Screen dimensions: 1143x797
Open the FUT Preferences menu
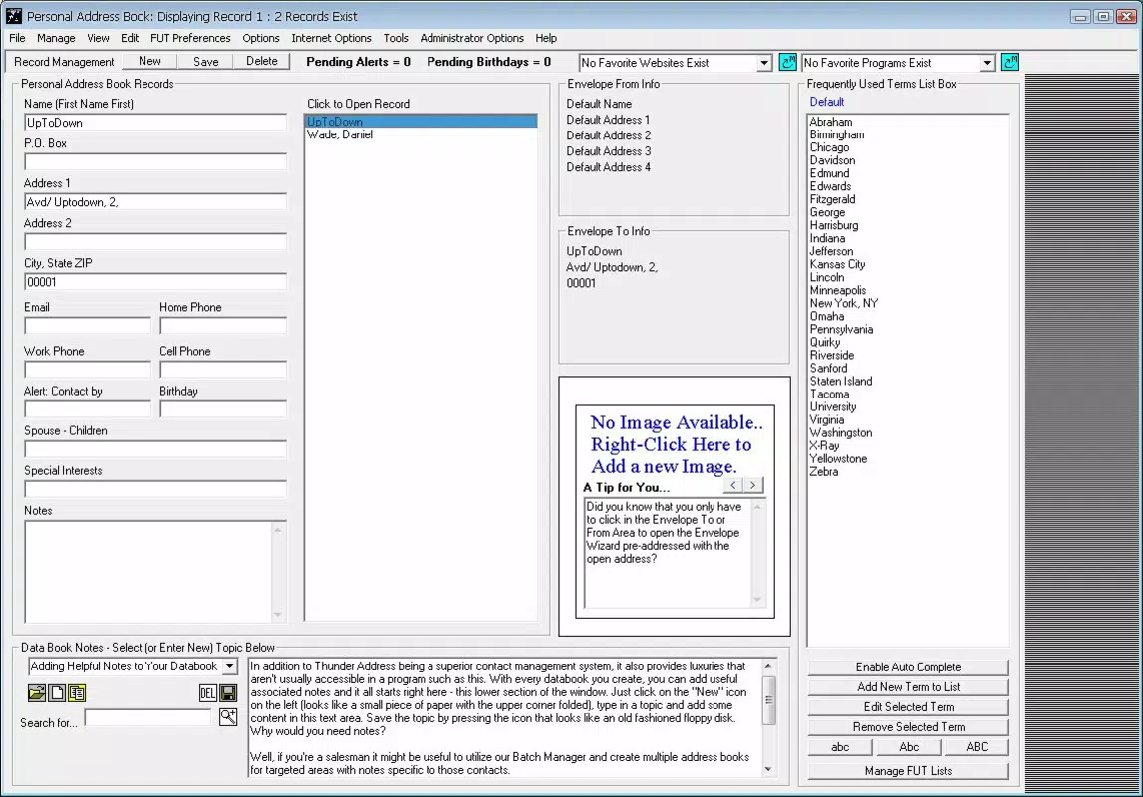190,38
